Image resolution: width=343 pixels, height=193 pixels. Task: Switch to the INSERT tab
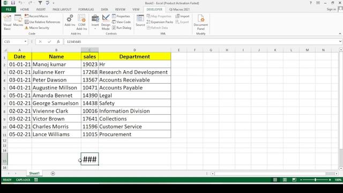[41, 10]
